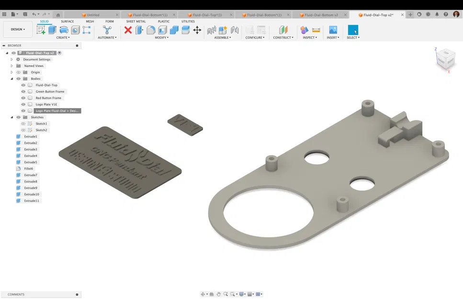
Task: Show Sketch1 using its eye toggle
Action: 23,123
